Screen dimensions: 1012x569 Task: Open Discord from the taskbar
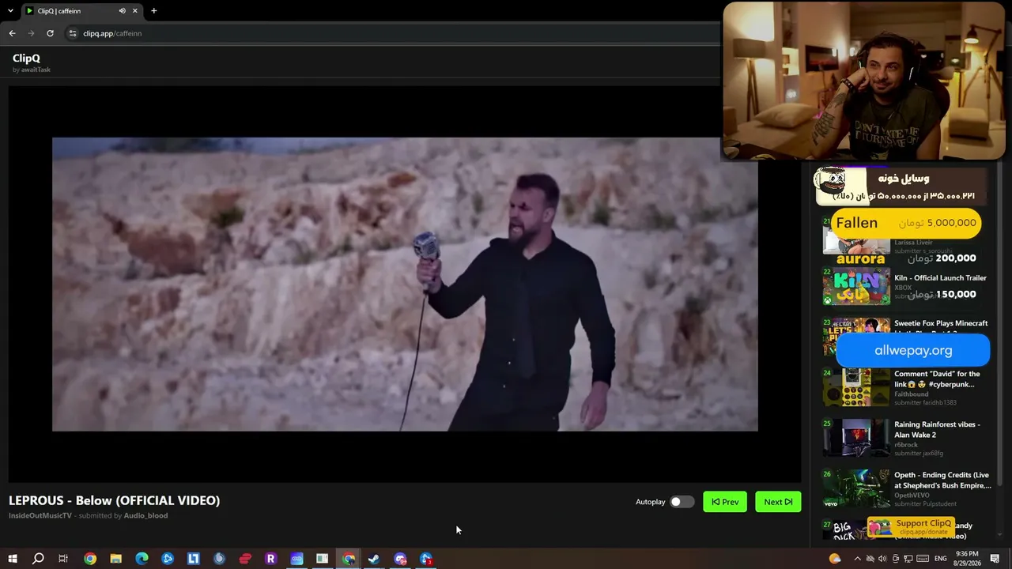coord(400,559)
